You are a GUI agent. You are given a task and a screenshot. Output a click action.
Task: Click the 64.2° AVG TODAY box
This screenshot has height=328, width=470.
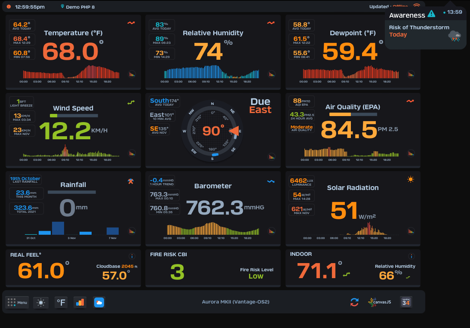tap(22, 25)
